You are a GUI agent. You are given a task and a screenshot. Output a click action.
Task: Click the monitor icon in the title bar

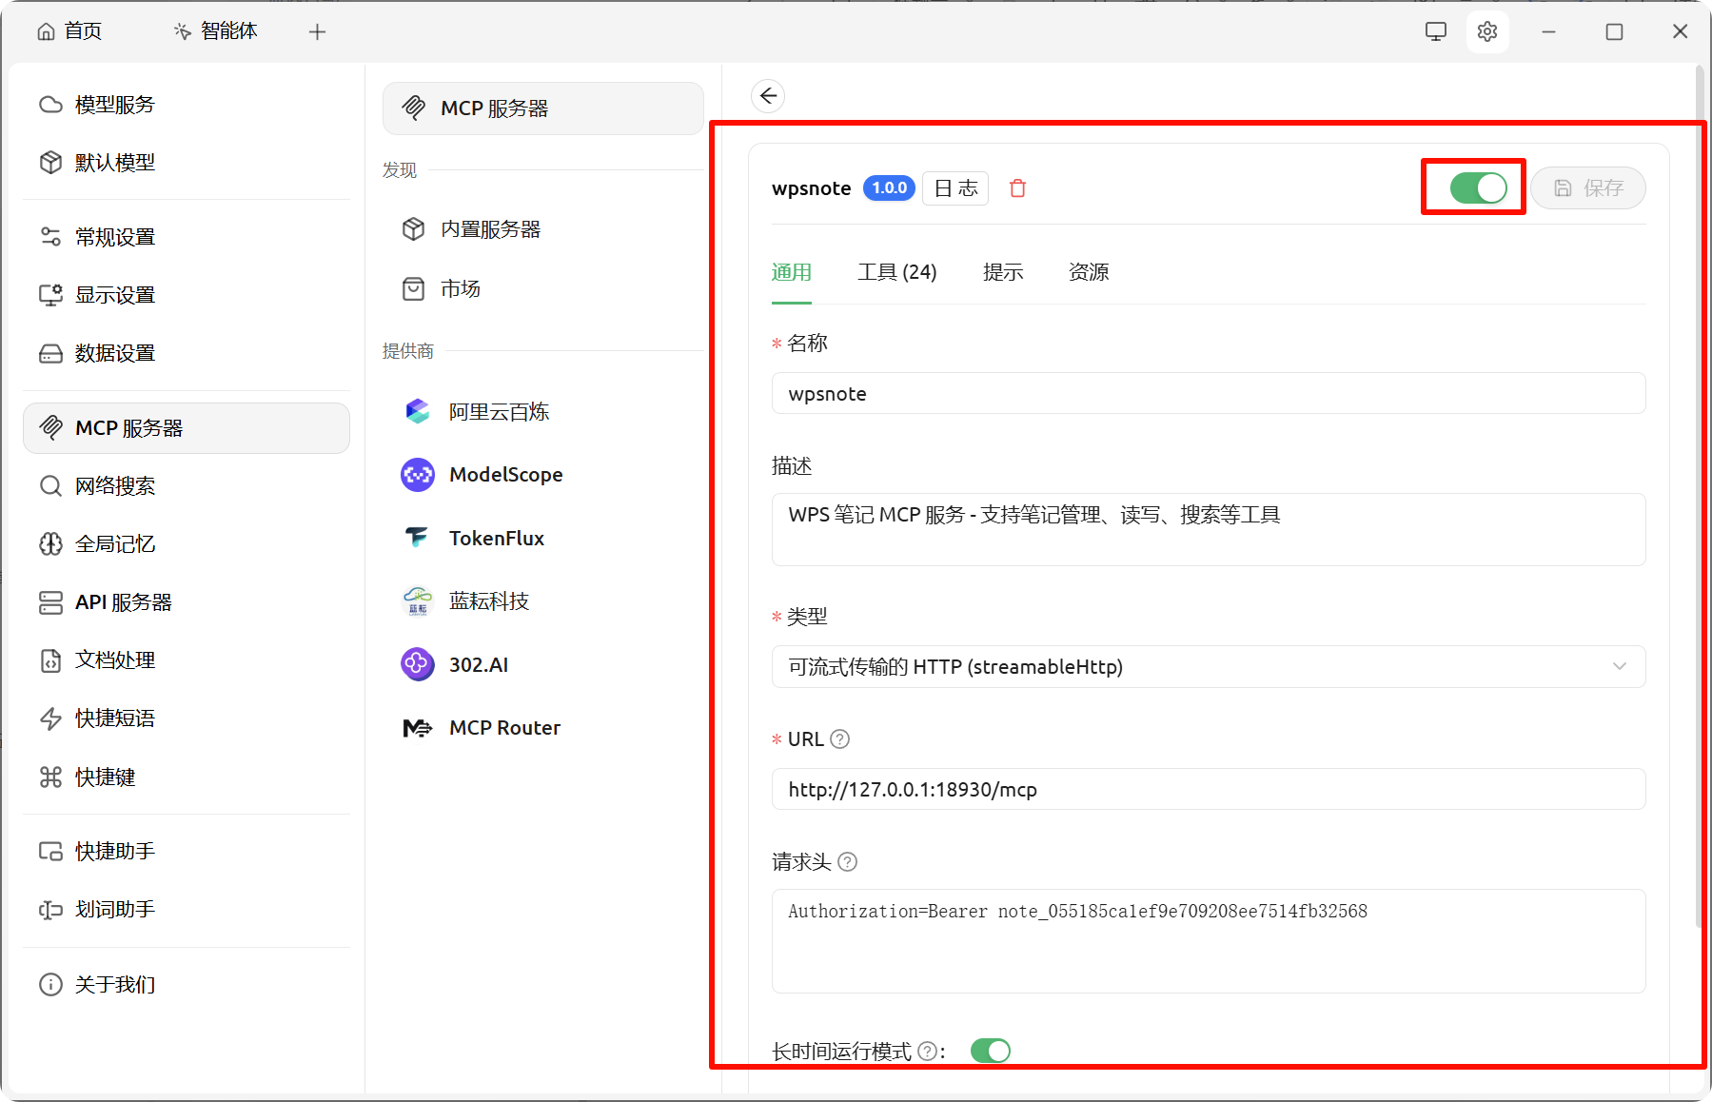(1435, 31)
